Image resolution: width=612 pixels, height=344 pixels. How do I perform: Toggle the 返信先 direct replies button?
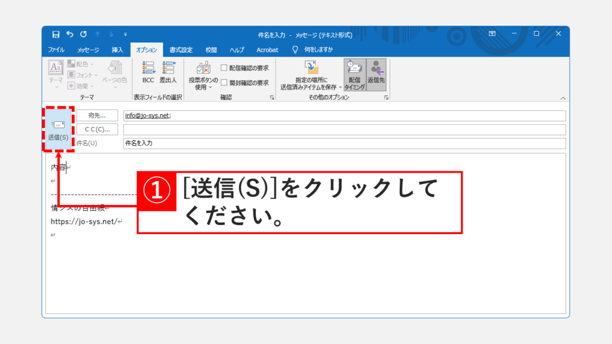(376, 75)
